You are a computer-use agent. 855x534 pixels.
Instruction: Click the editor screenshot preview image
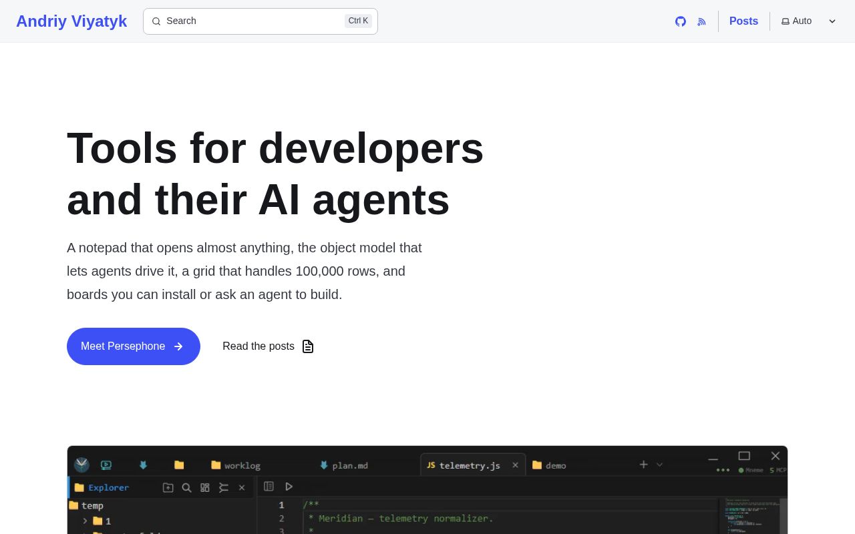tap(427, 490)
